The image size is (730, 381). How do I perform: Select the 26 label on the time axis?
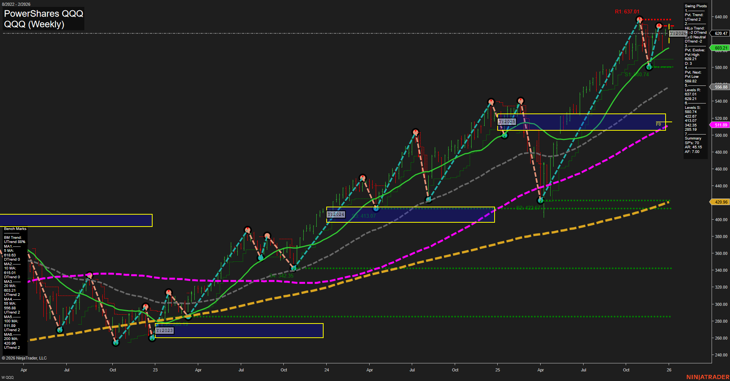pyautogui.click(x=669, y=370)
